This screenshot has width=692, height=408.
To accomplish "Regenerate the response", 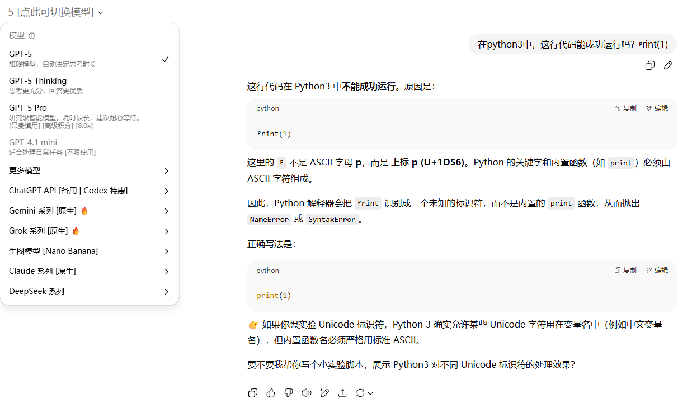I will tap(360, 393).
